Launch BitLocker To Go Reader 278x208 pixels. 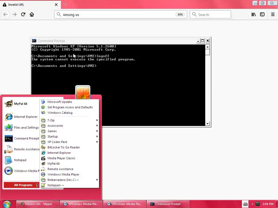click(x=69, y=147)
